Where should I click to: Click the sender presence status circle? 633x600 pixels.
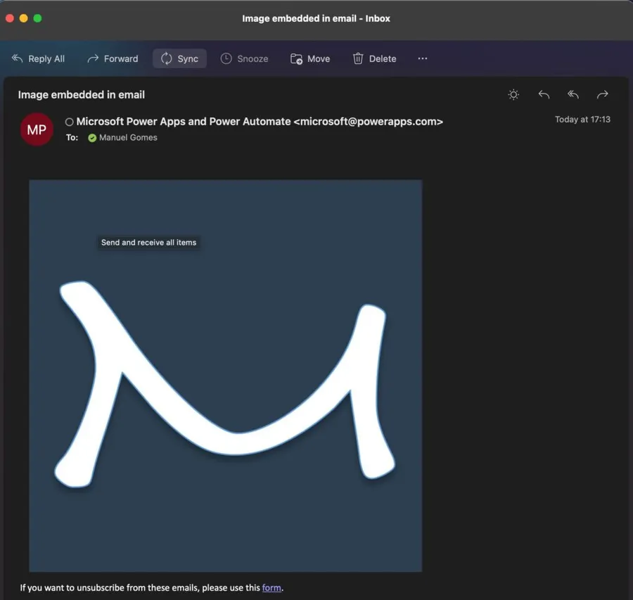[x=69, y=122]
